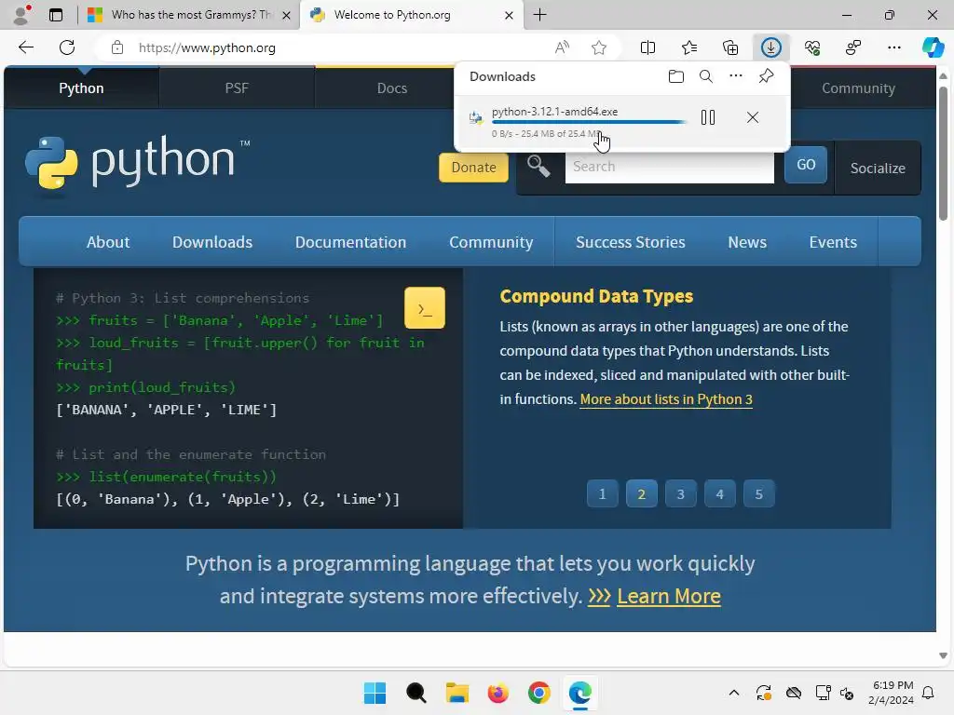View site information lock icon
Viewport: 954px width, 715px height.
pyautogui.click(x=117, y=47)
